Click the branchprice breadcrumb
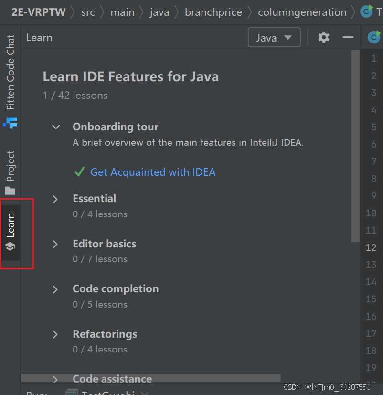383x395 pixels. (213, 12)
